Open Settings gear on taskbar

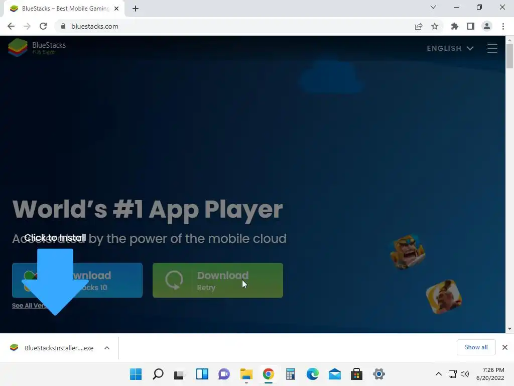click(x=378, y=374)
